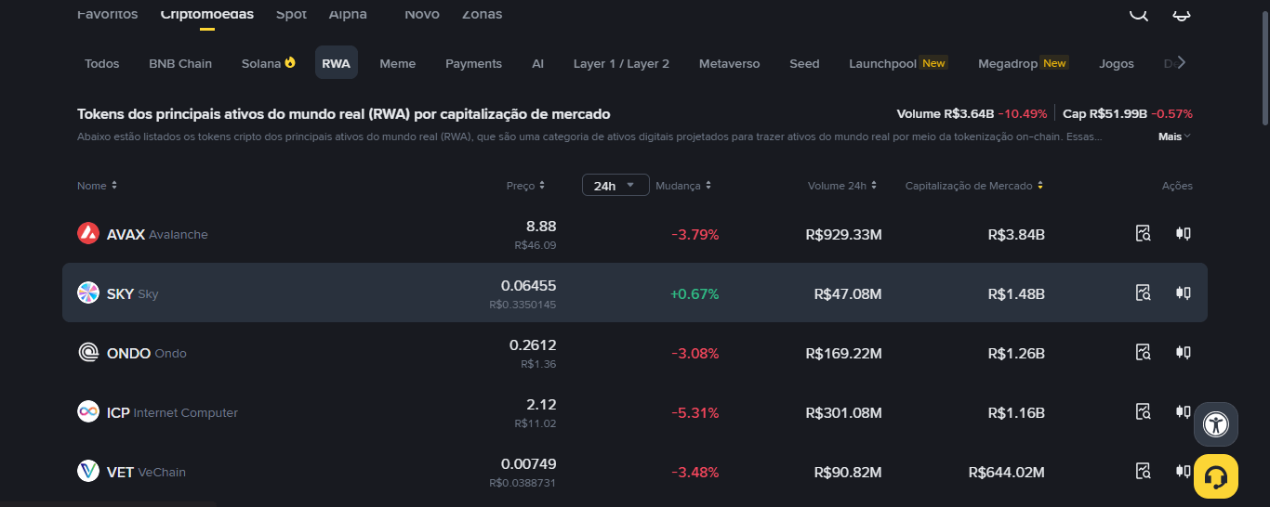Screen dimensions: 1270x507
Task: Switch to Spot tab
Action: [x=291, y=14]
